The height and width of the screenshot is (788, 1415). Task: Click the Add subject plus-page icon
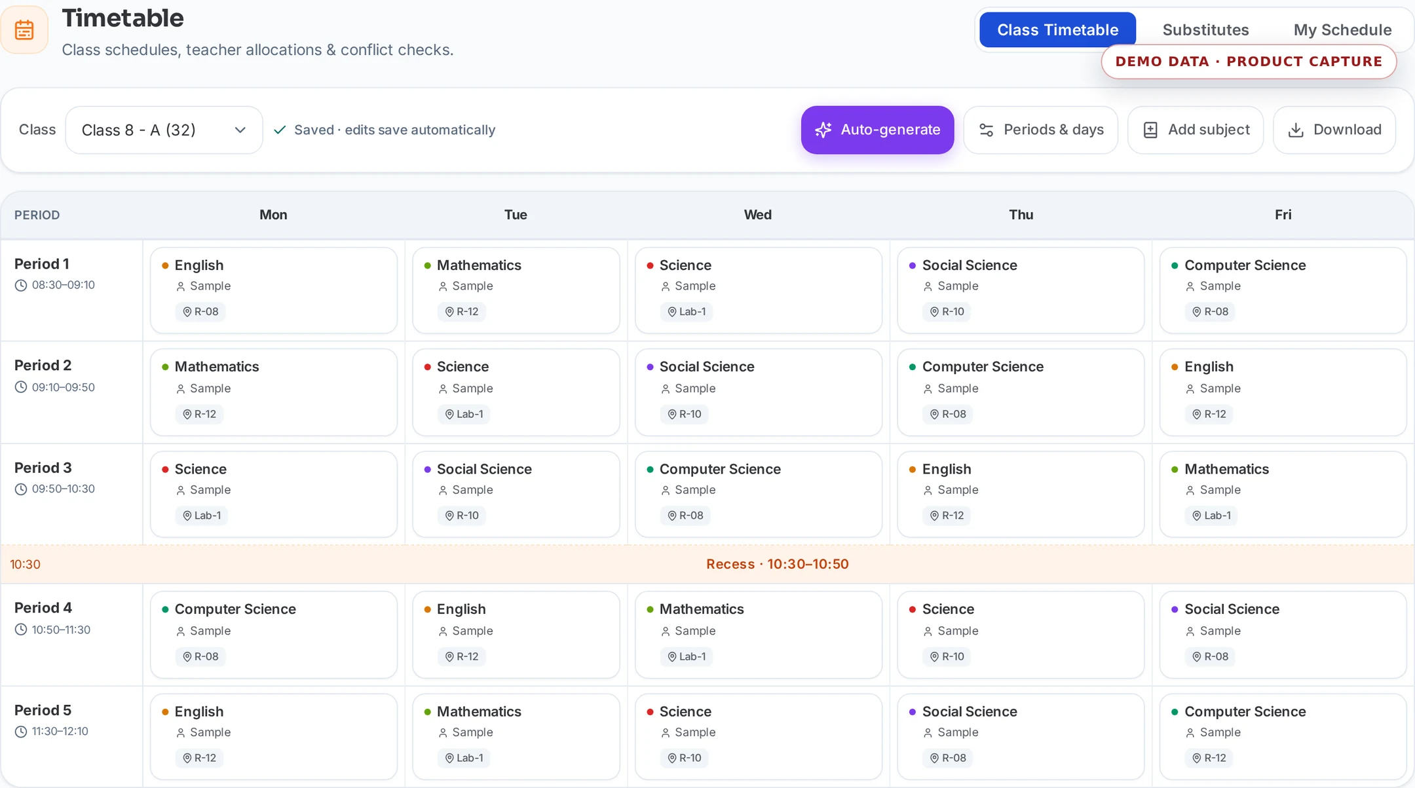tap(1150, 130)
